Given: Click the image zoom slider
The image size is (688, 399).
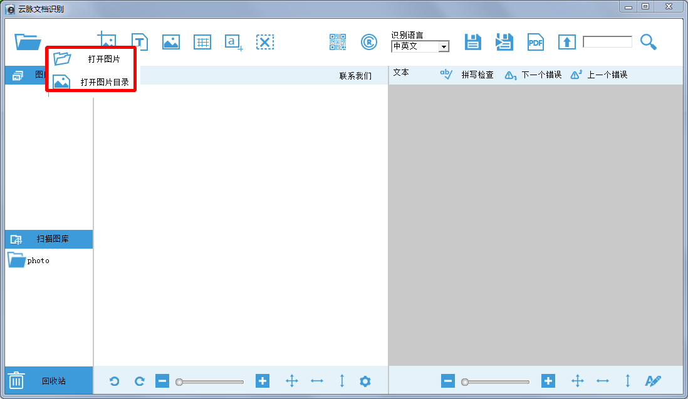Looking at the screenshot, I should pyautogui.click(x=210, y=382).
